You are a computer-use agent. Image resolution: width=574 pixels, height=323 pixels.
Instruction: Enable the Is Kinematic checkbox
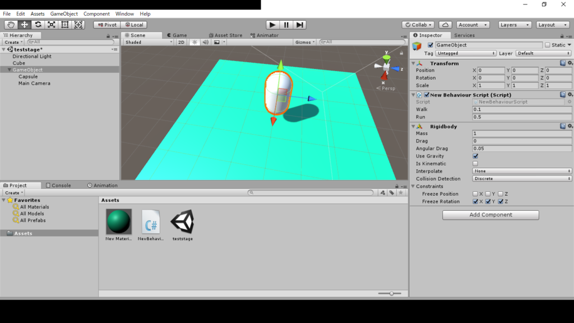[475, 164]
